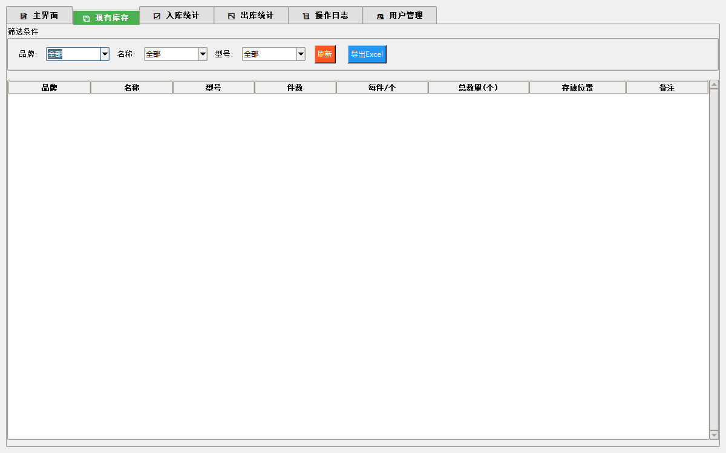Click the 存放位置 column header
This screenshot has height=453, width=726.
click(x=577, y=88)
